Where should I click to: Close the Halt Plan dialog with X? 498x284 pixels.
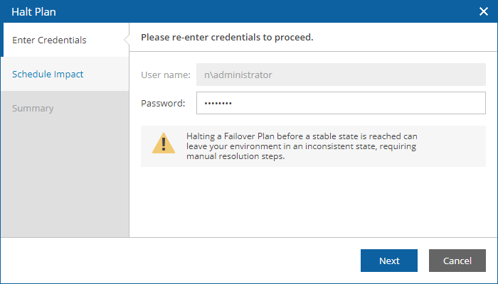483,12
